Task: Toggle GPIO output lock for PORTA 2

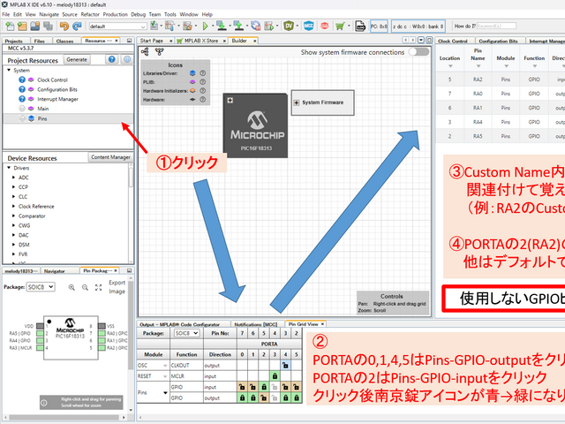Action: point(264,398)
